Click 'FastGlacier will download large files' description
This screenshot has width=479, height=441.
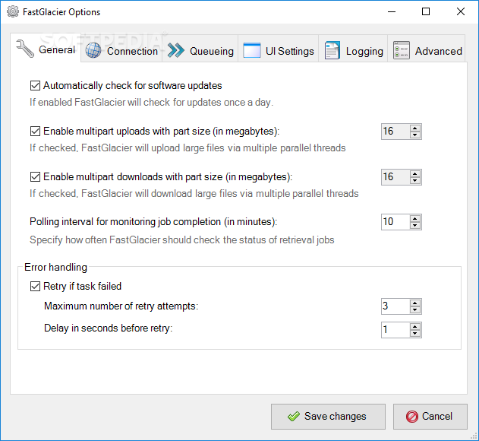click(194, 194)
